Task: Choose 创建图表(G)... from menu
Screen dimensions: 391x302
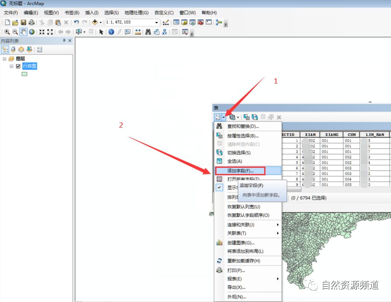Action: [248, 243]
